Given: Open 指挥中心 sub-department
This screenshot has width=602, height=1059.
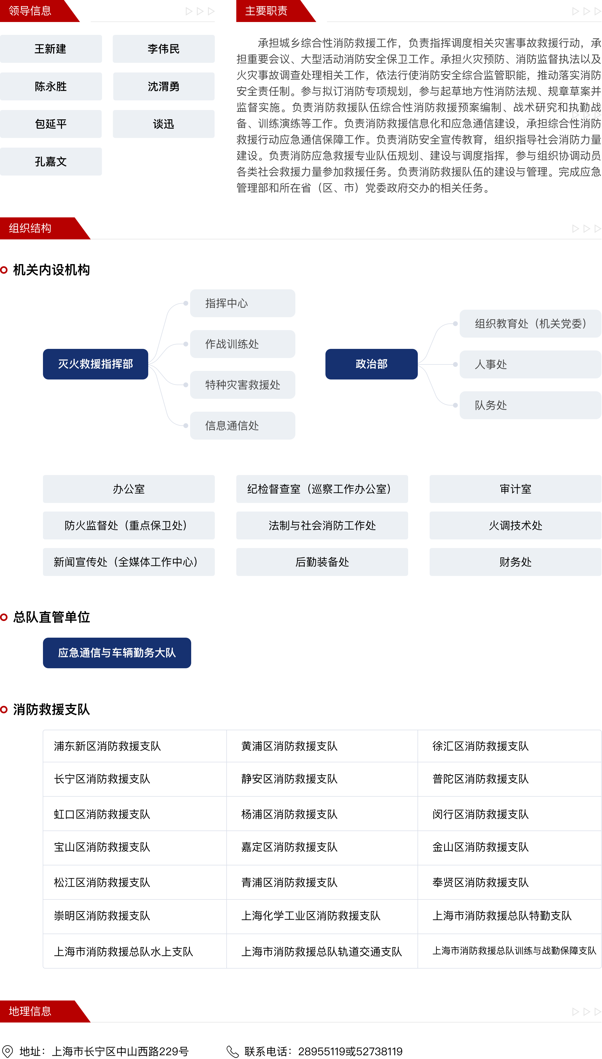Looking at the screenshot, I should (x=243, y=303).
